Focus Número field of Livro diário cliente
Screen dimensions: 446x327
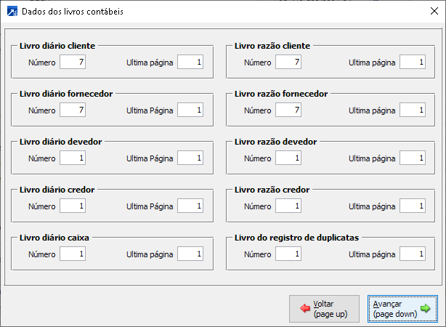tap(73, 62)
